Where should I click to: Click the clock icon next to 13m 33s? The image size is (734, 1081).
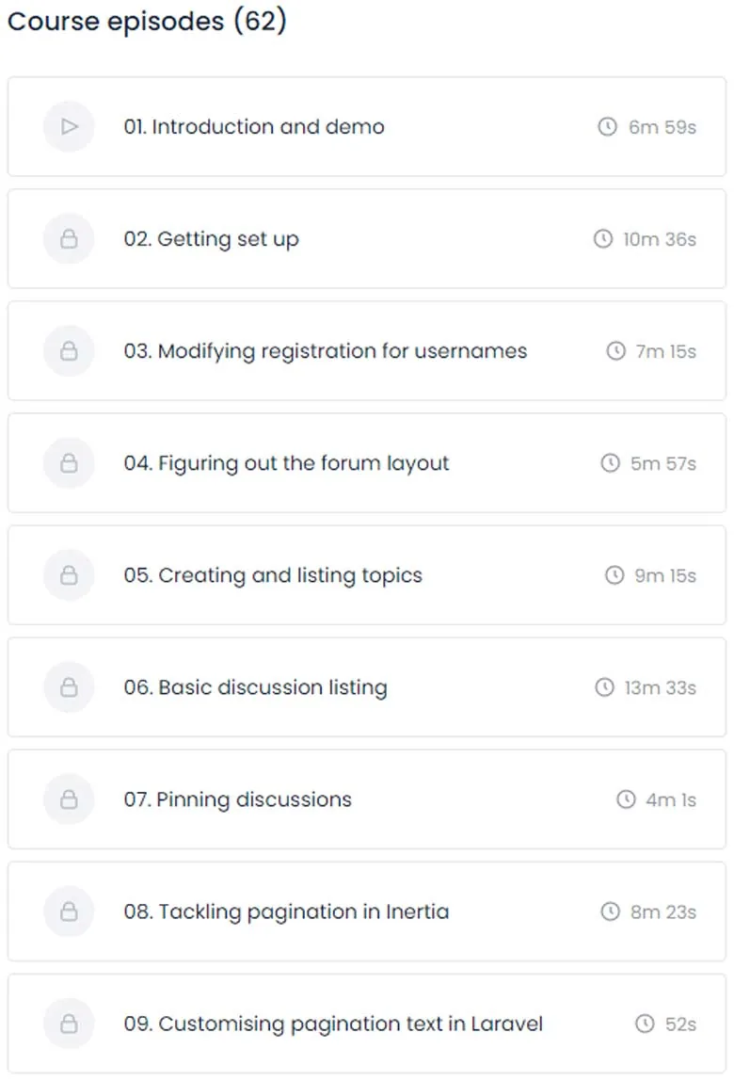pyautogui.click(x=604, y=687)
